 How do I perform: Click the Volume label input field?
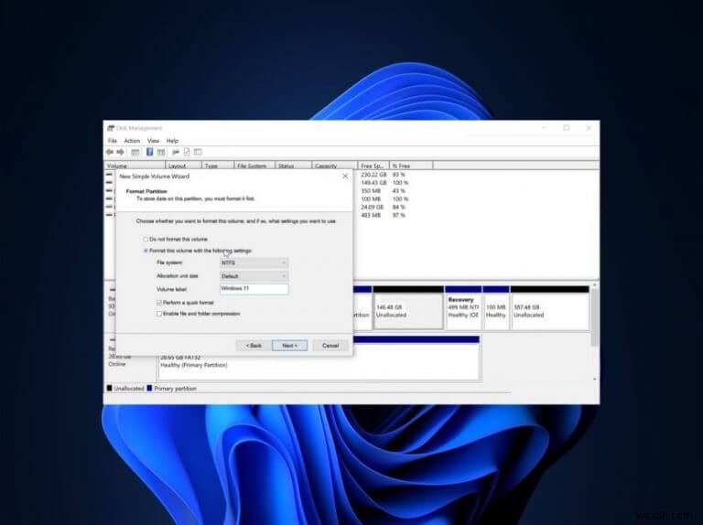click(254, 289)
